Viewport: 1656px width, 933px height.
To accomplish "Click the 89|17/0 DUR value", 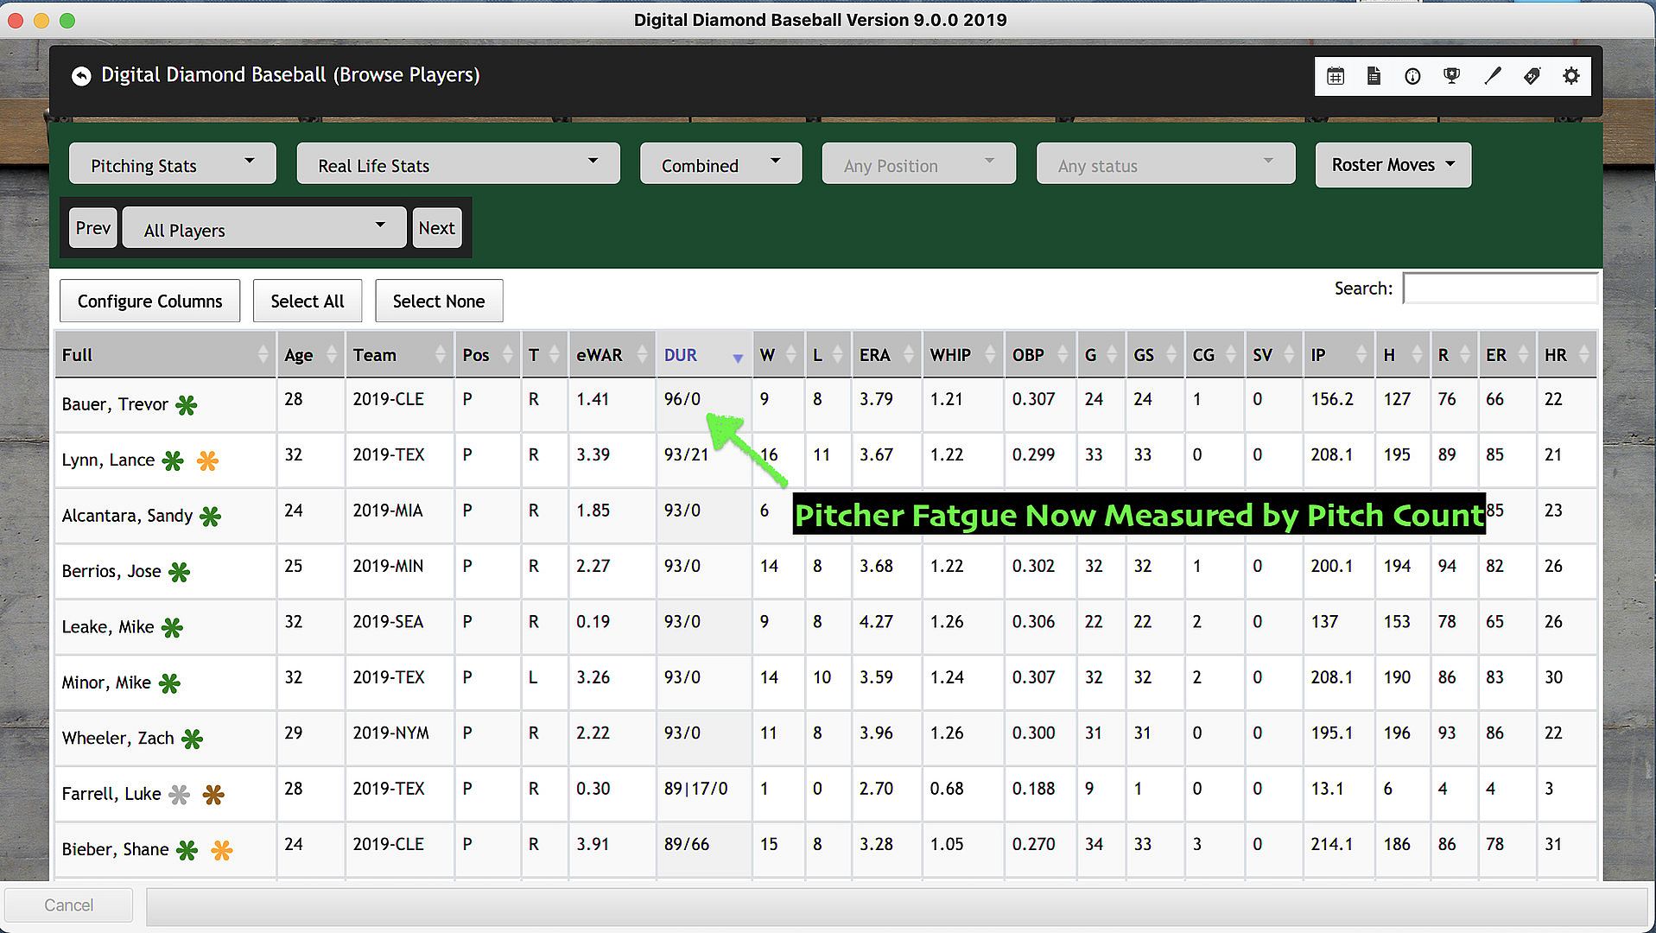I will coord(696,789).
